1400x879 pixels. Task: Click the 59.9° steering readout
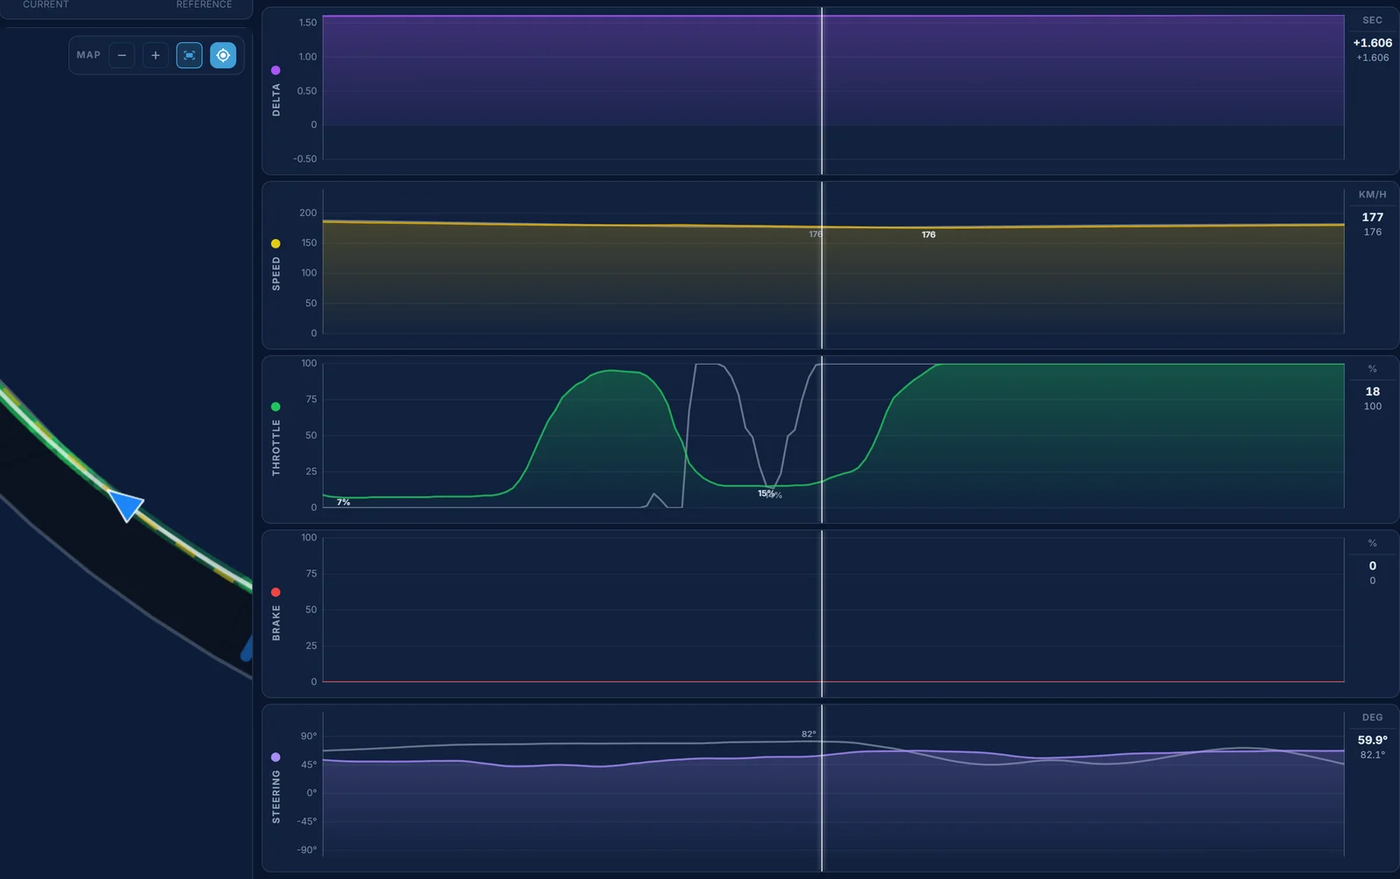tap(1372, 740)
